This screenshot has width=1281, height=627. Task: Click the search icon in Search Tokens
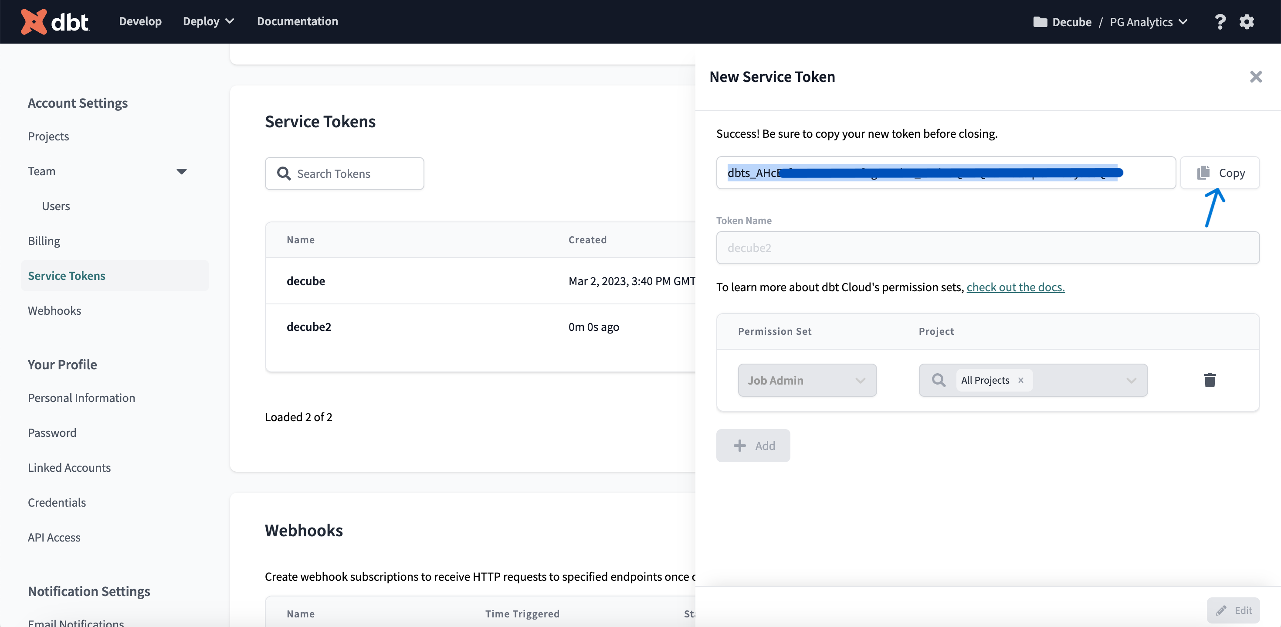(284, 174)
